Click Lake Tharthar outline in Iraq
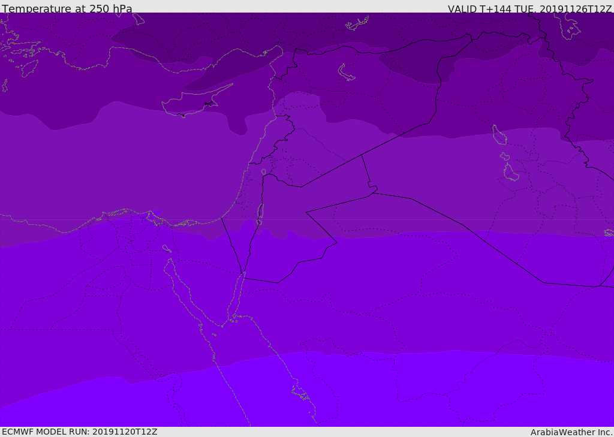The width and height of the screenshot is (614, 437). click(499, 135)
